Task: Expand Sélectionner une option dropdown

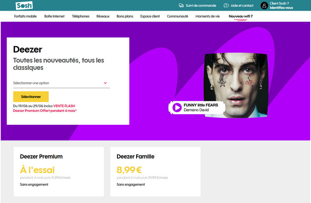Action: [61, 83]
